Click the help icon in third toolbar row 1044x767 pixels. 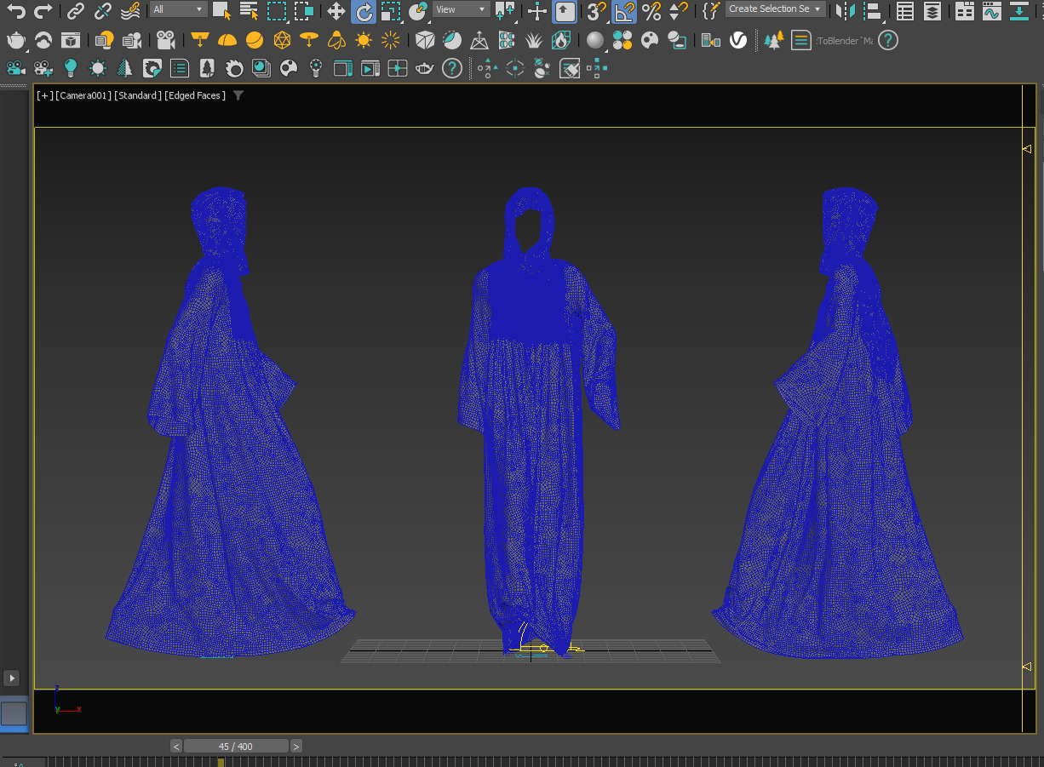(x=452, y=68)
